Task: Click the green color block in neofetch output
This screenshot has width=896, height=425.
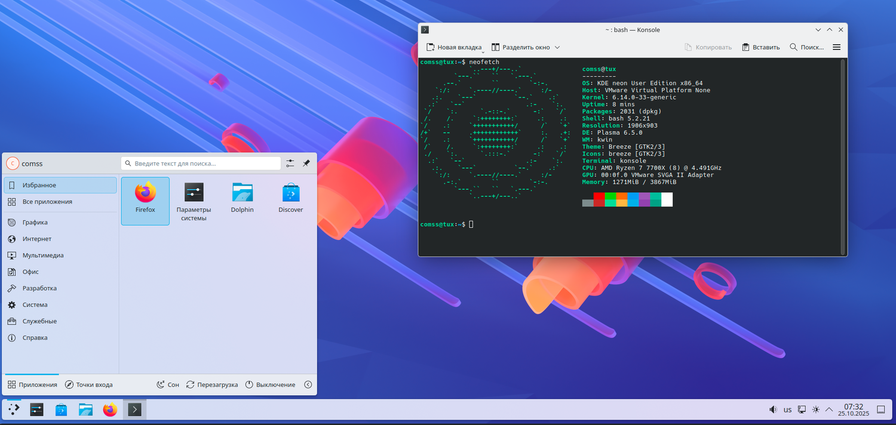Action: 610,196
